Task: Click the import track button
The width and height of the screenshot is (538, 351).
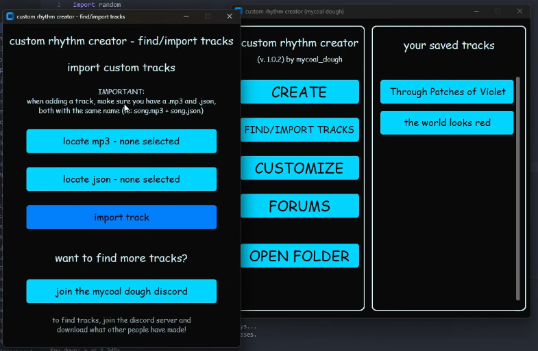Action: (x=121, y=217)
